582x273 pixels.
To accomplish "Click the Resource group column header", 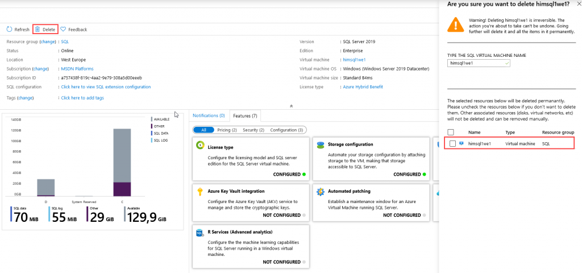I will tap(558, 132).
